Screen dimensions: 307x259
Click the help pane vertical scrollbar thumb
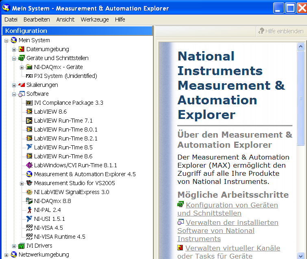[x=301, y=98]
